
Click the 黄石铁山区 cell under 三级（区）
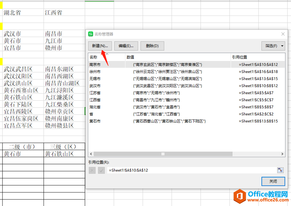point(64,154)
